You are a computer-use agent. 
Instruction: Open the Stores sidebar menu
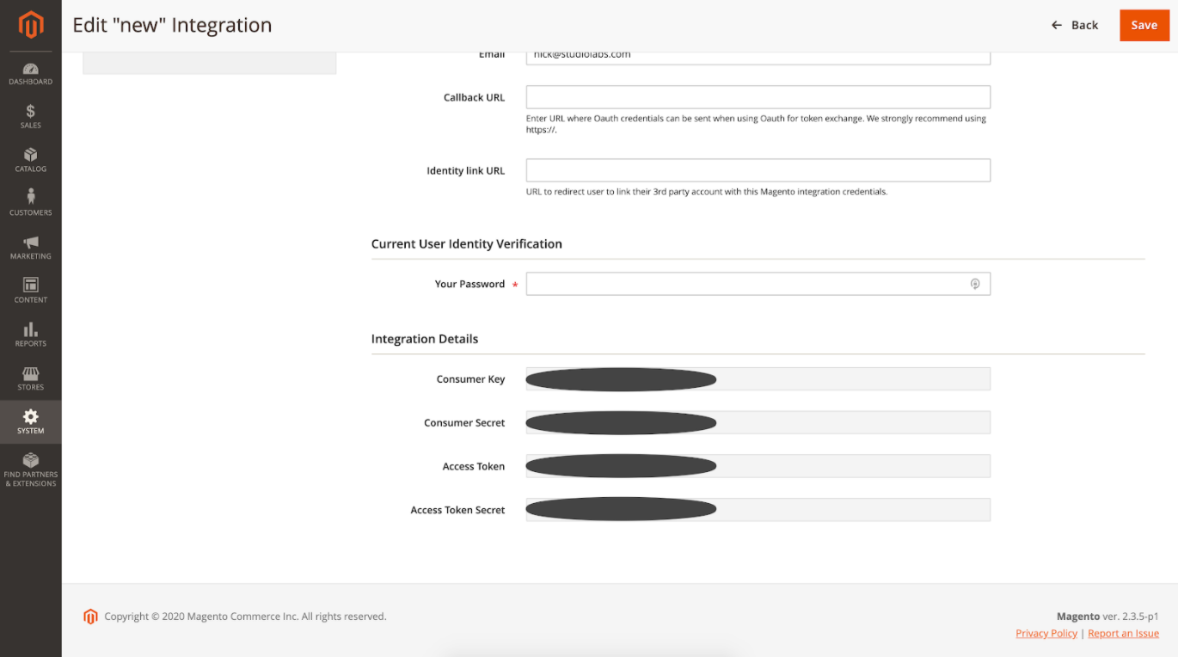click(x=31, y=378)
